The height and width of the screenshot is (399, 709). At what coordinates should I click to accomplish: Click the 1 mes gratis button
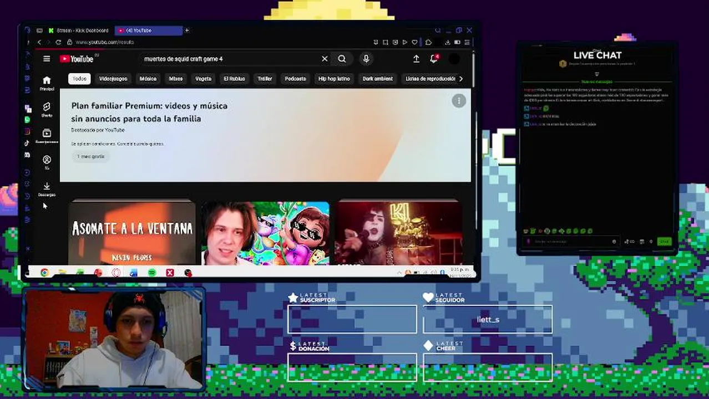(90, 156)
